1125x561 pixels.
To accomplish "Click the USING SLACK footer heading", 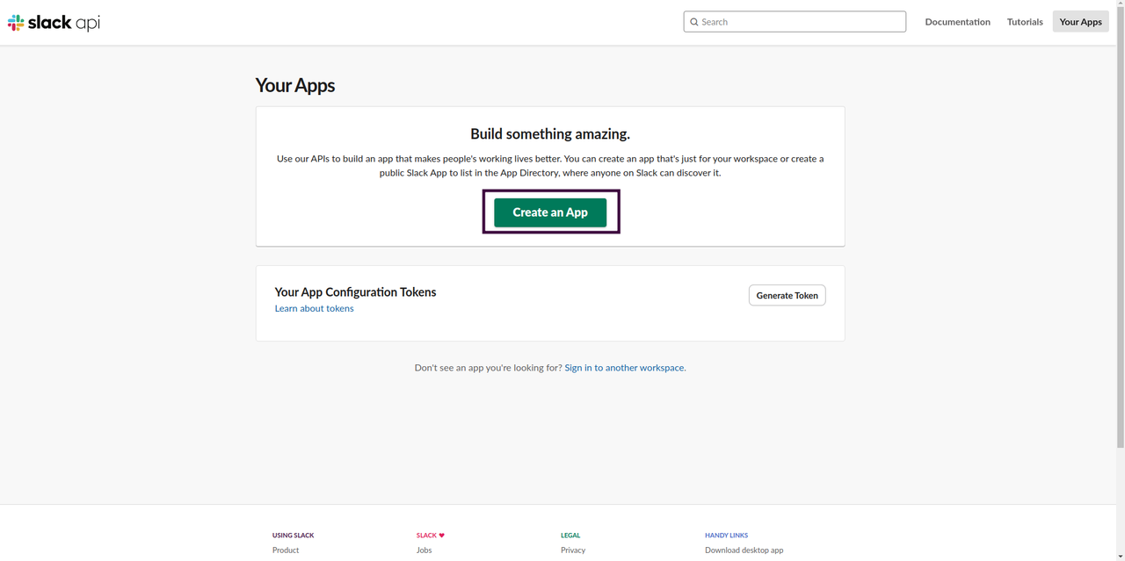I will click(x=293, y=535).
